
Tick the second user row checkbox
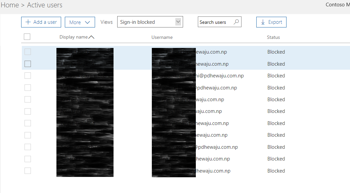[x=28, y=64]
